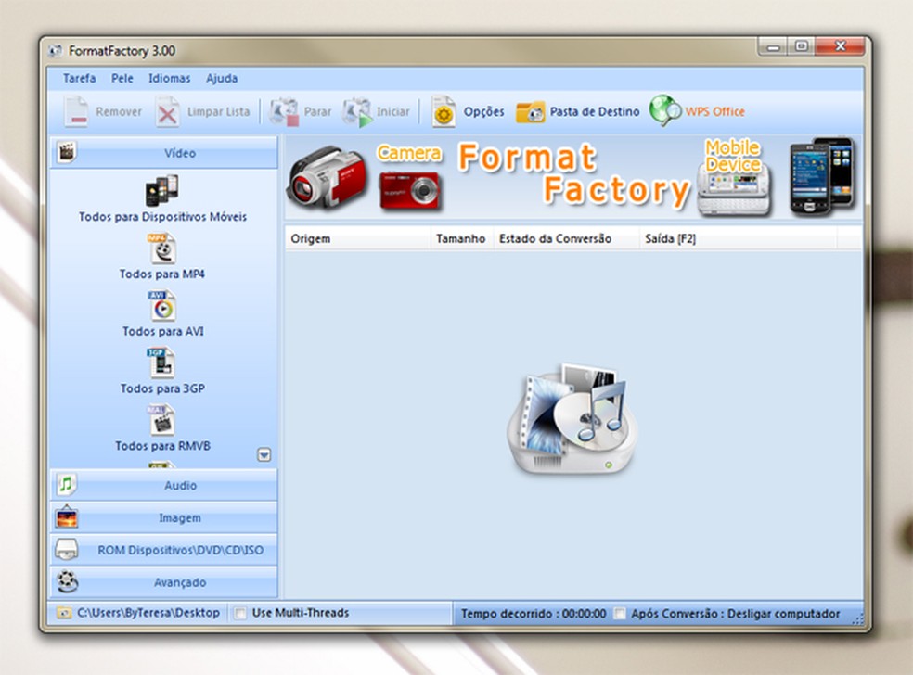This screenshot has height=675, width=913.
Task: Sort by Tamanho column header
Action: click(461, 238)
